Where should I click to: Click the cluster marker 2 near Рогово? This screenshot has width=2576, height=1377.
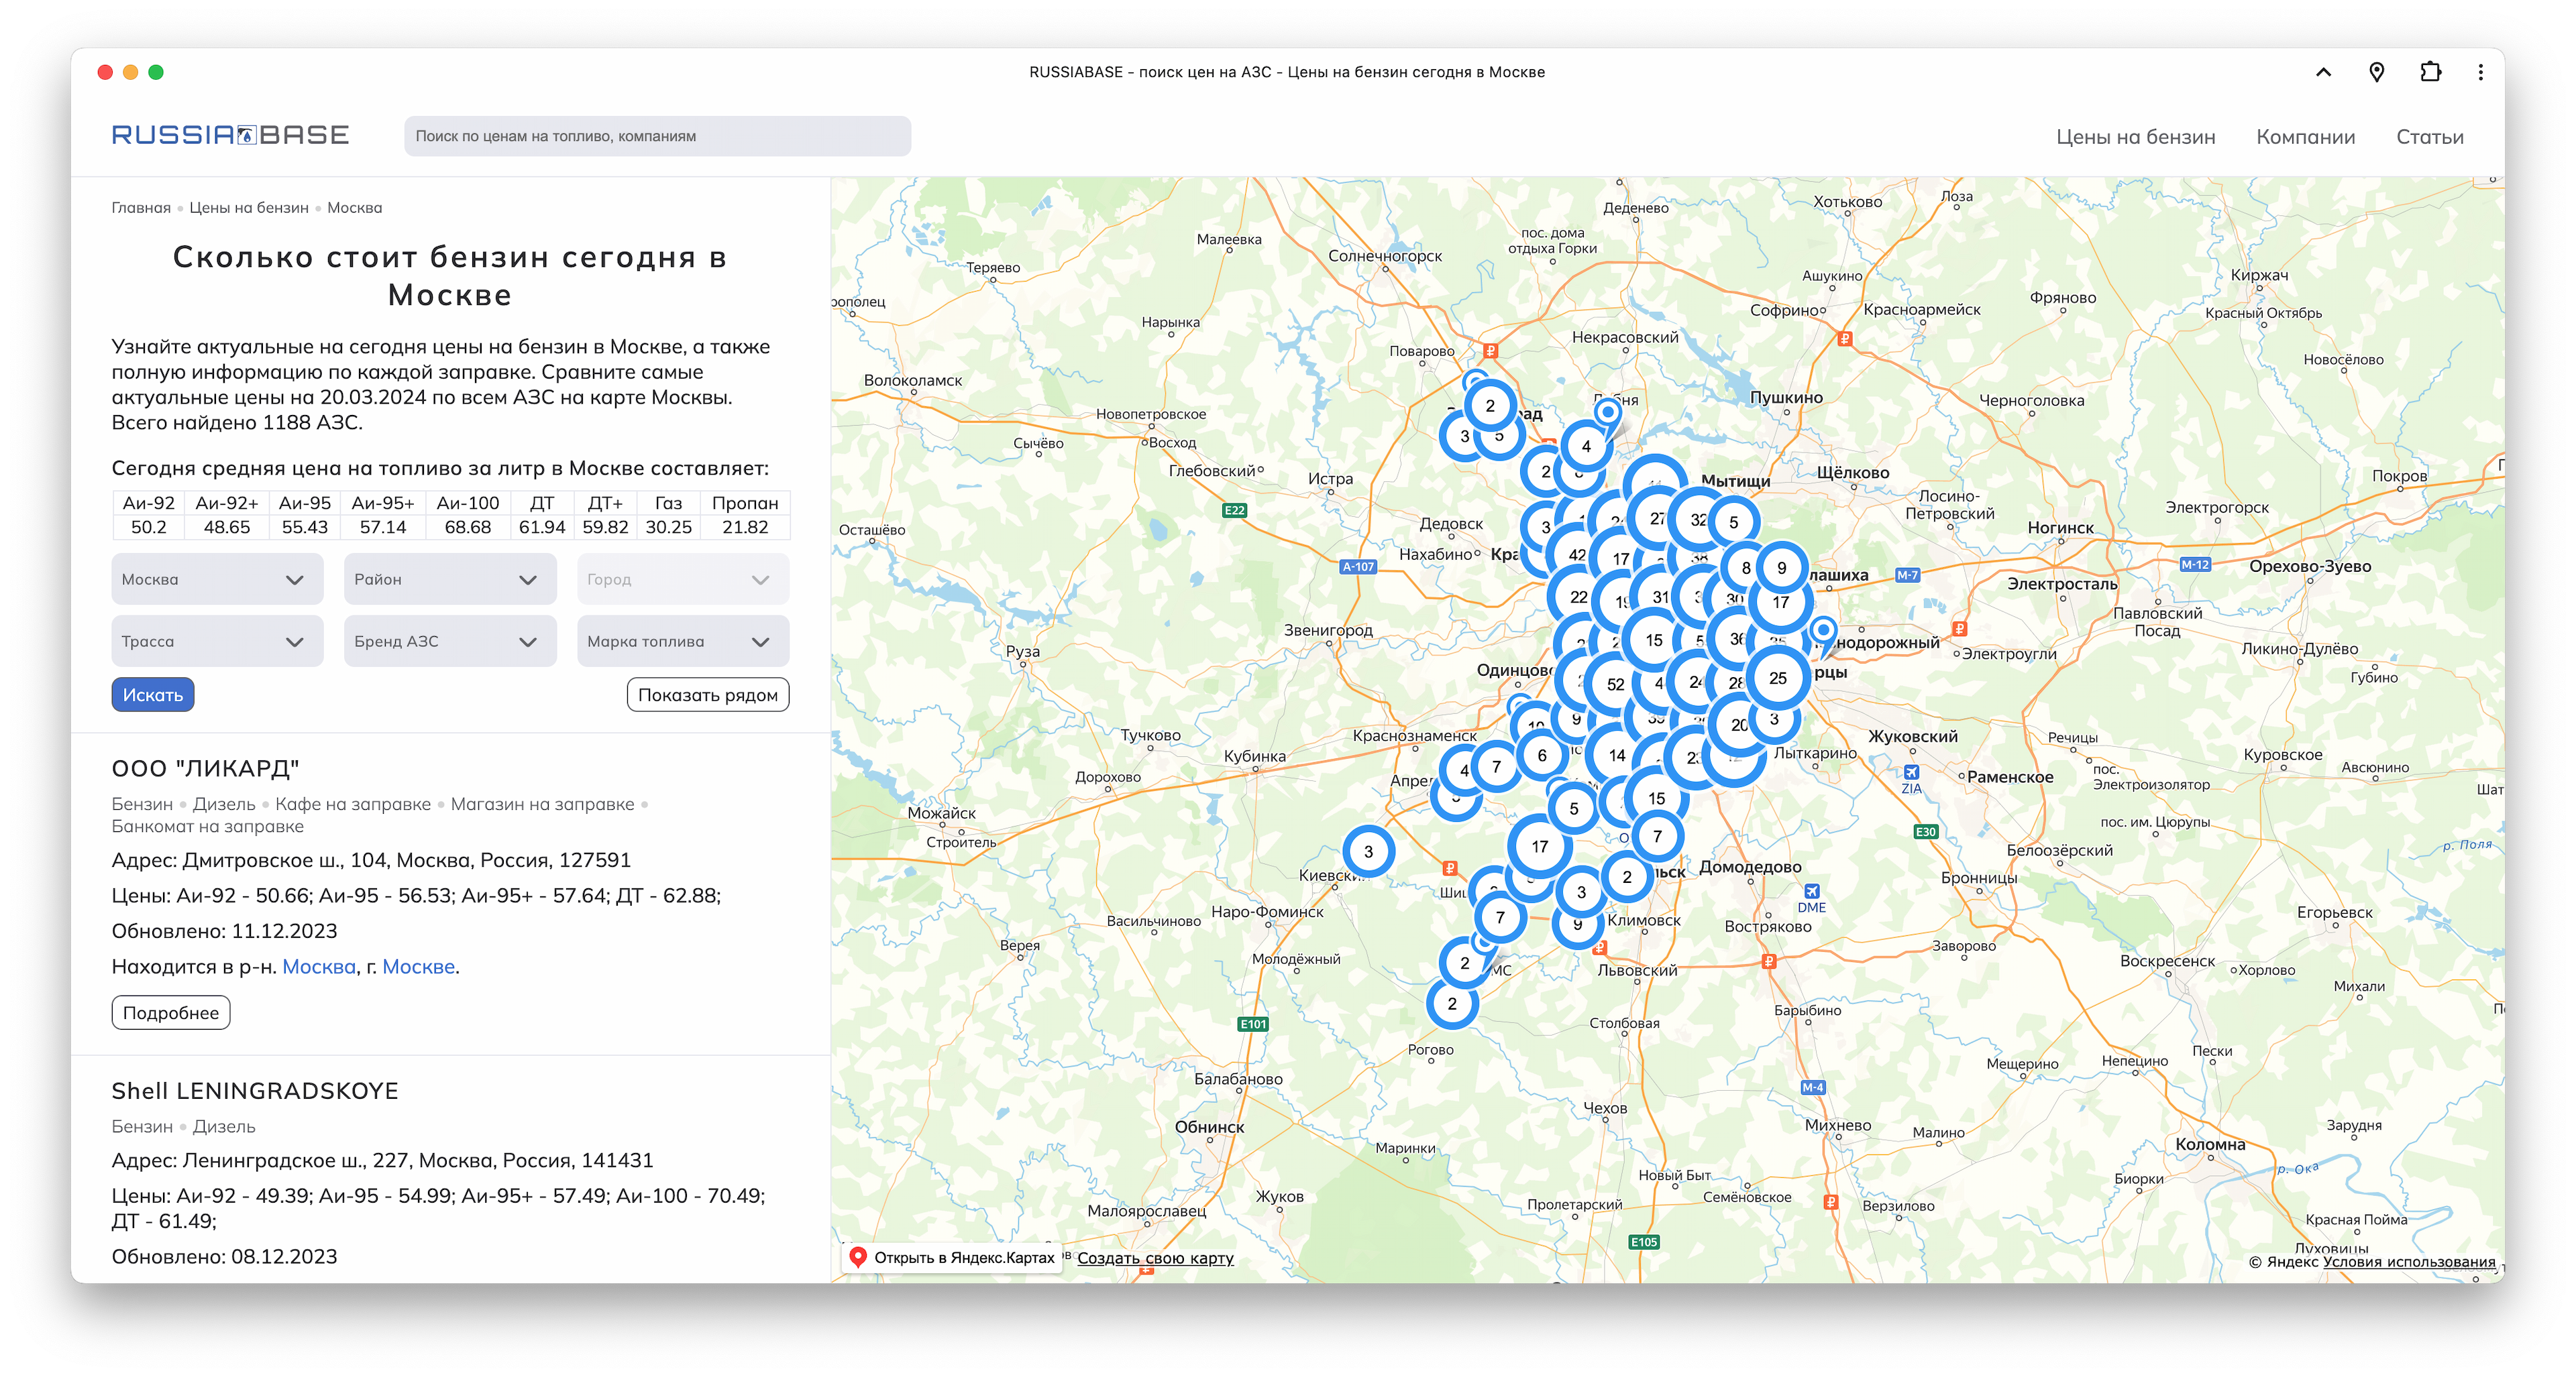tap(1452, 1004)
